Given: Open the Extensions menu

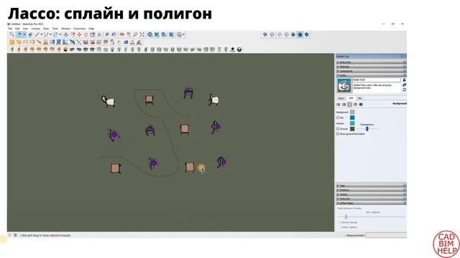Looking at the screenshot, I should 80,29.
